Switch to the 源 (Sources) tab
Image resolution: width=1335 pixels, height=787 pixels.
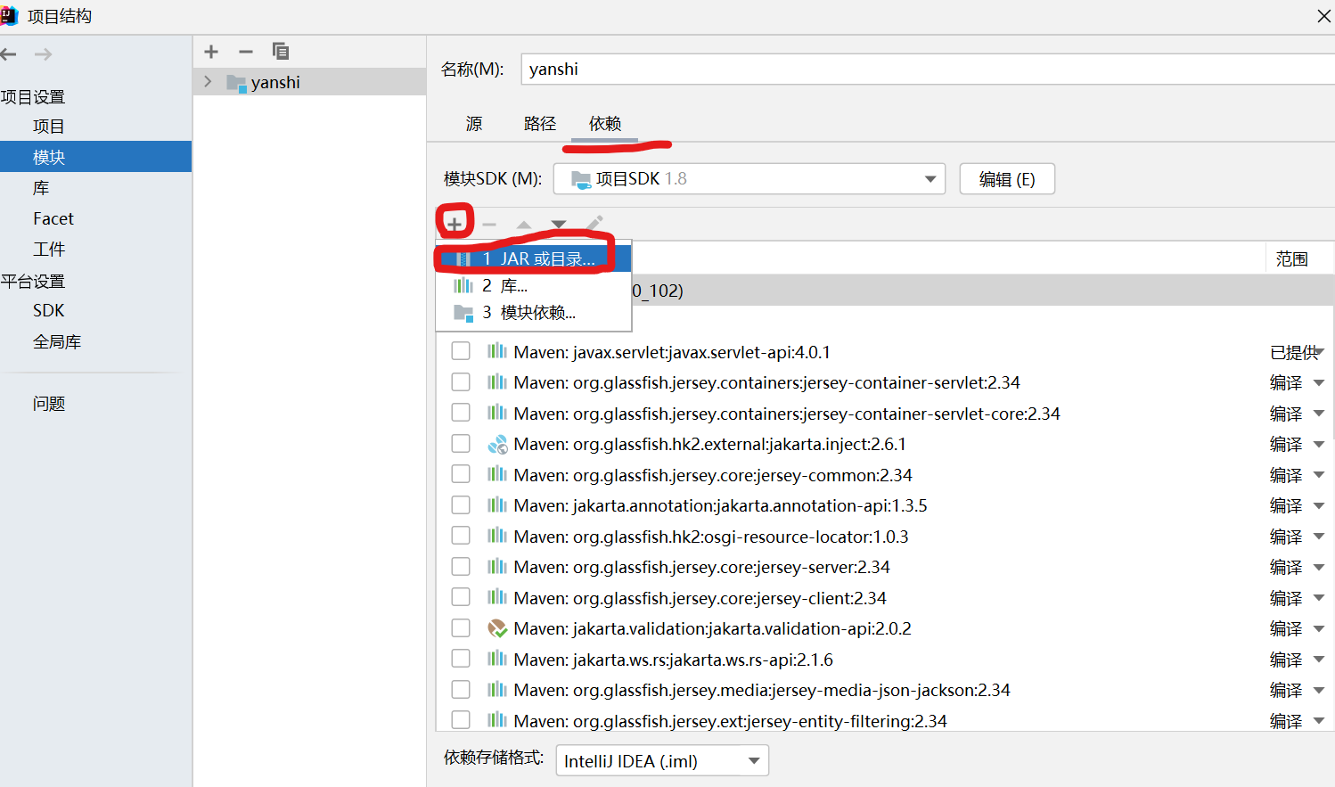click(x=474, y=124)
